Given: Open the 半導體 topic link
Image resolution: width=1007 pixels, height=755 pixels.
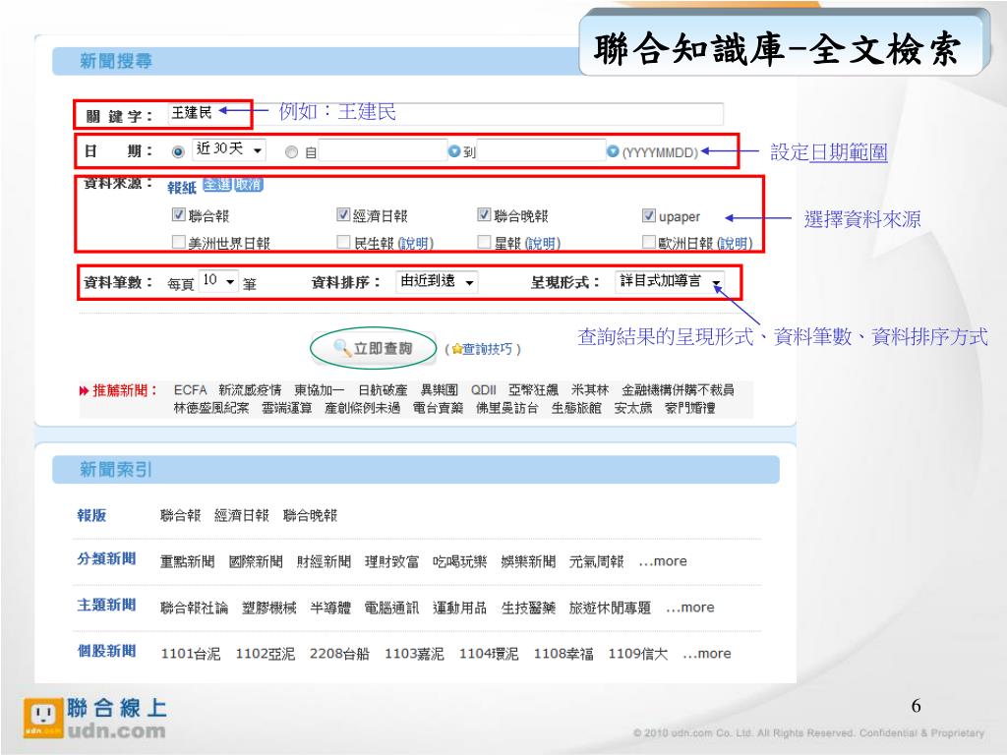Looking at the screenshot, I should 330,608.
